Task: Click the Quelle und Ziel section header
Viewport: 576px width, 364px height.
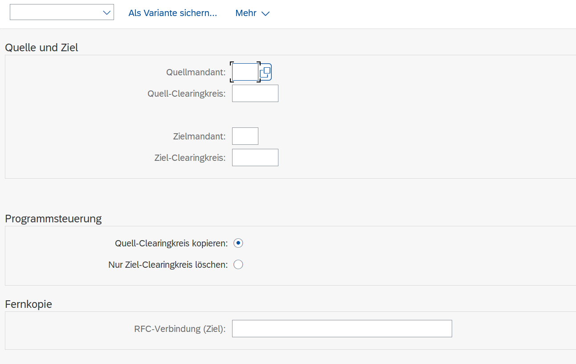Action: point(41,48)
